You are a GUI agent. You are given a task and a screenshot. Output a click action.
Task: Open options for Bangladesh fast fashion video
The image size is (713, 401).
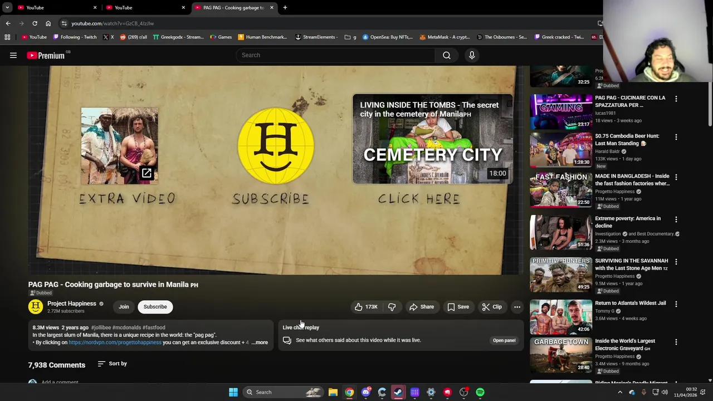tap(676, 177)
